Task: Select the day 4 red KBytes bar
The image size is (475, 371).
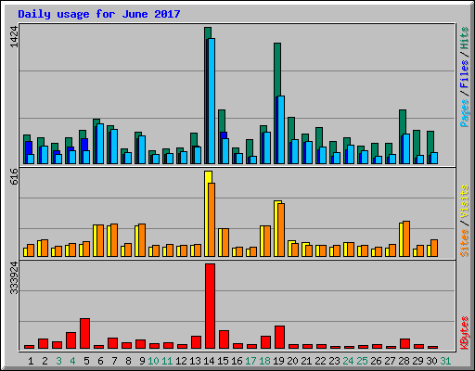Action: click(x=71, y=340)
